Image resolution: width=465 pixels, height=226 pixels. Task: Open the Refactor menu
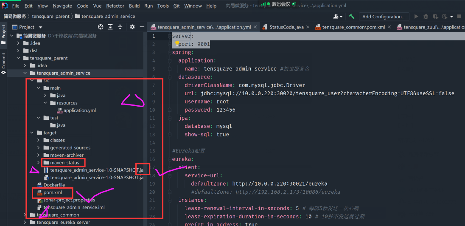[x=115, y=6]
